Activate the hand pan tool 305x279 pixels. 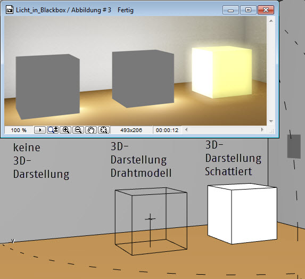[91, 130]
